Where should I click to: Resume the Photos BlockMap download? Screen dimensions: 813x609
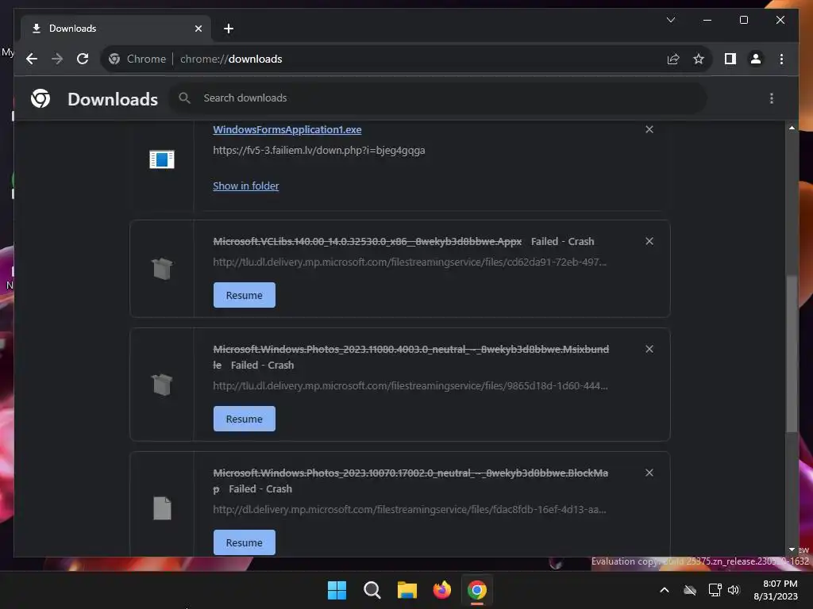tap(245, 542)
